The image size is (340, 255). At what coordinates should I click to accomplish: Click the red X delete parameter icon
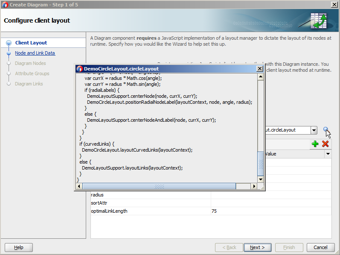pos(325,144)
